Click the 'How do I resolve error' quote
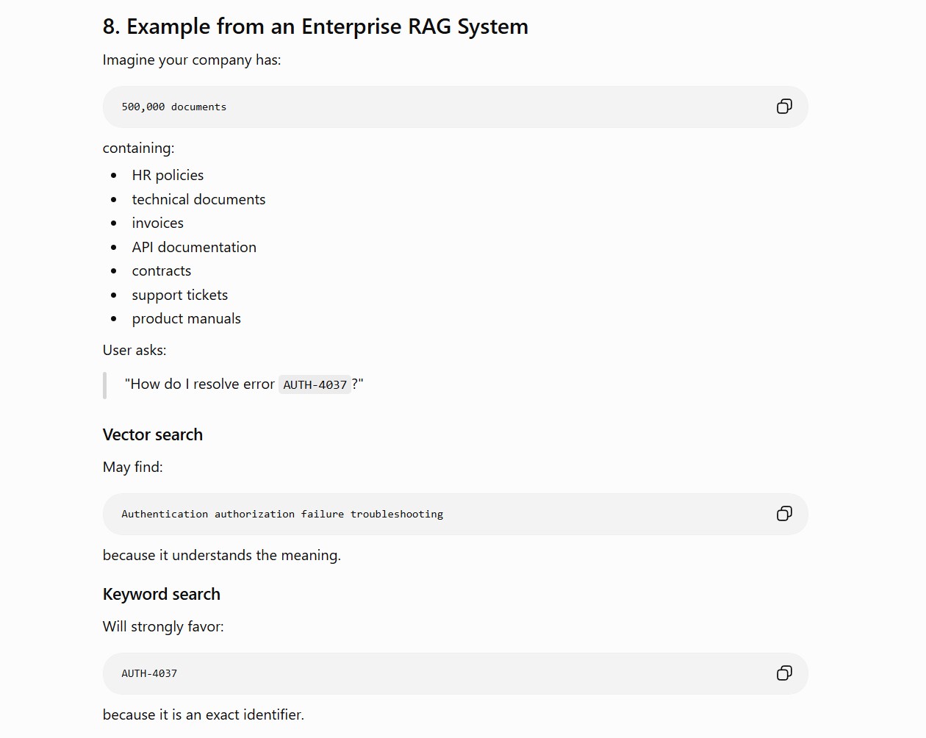 [x=244, y=384]
